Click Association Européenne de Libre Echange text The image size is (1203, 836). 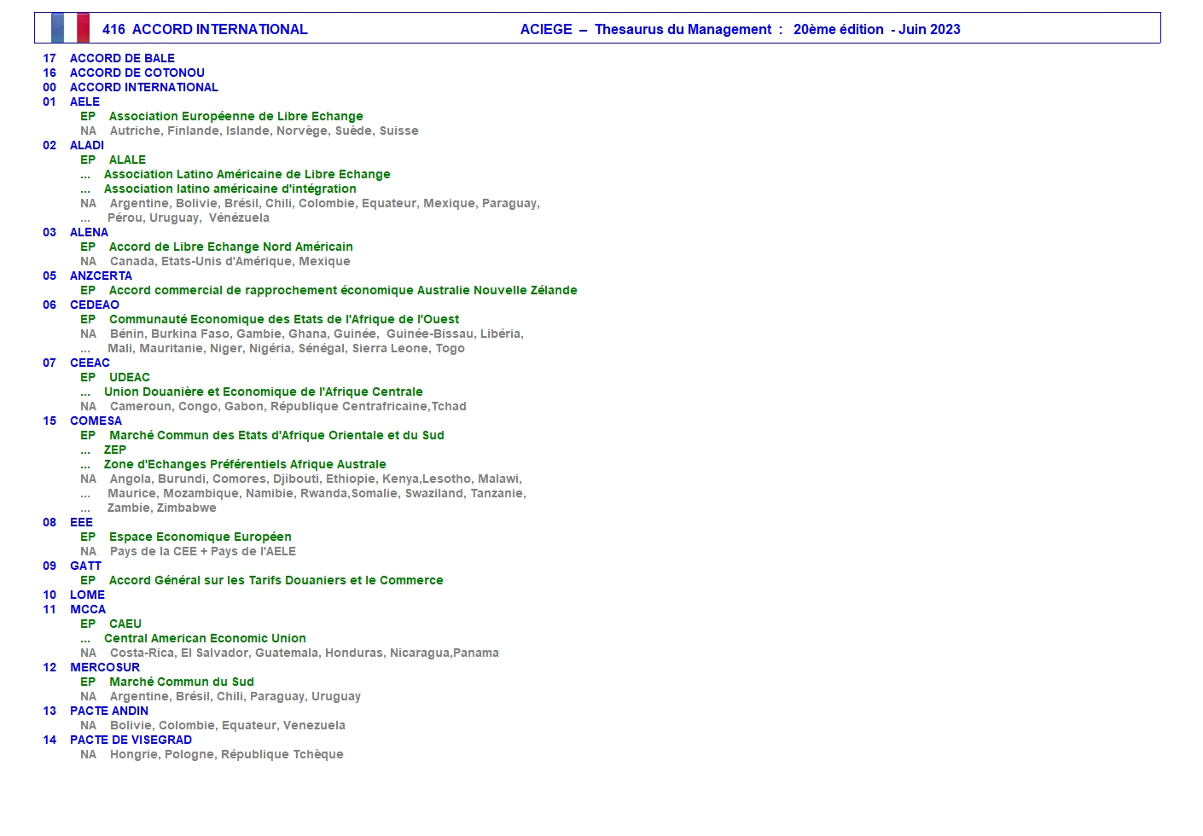point(235,116)
